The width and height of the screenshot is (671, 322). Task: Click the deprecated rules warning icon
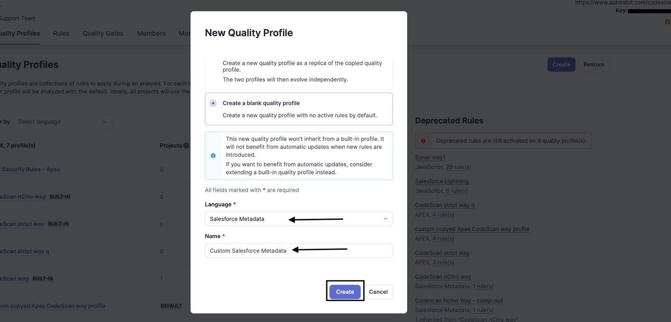(x=423, y=141)
